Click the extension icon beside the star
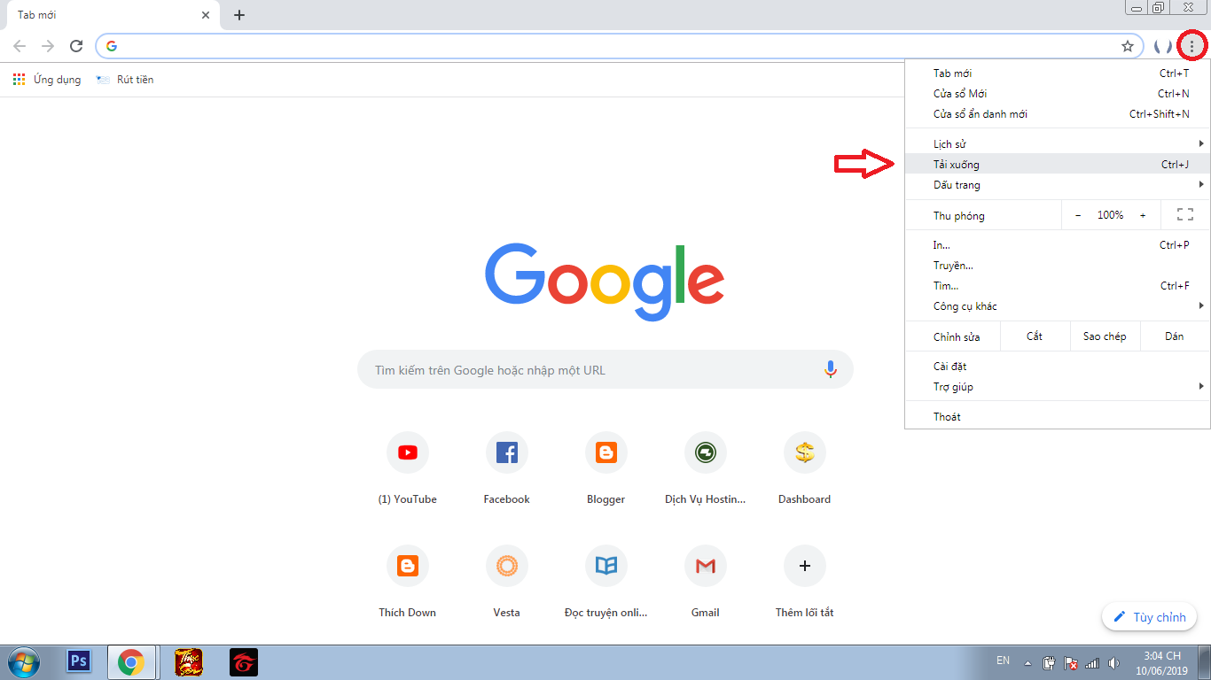The image size is (1211, 680). pyautogui.click(x=1163, y=46)
